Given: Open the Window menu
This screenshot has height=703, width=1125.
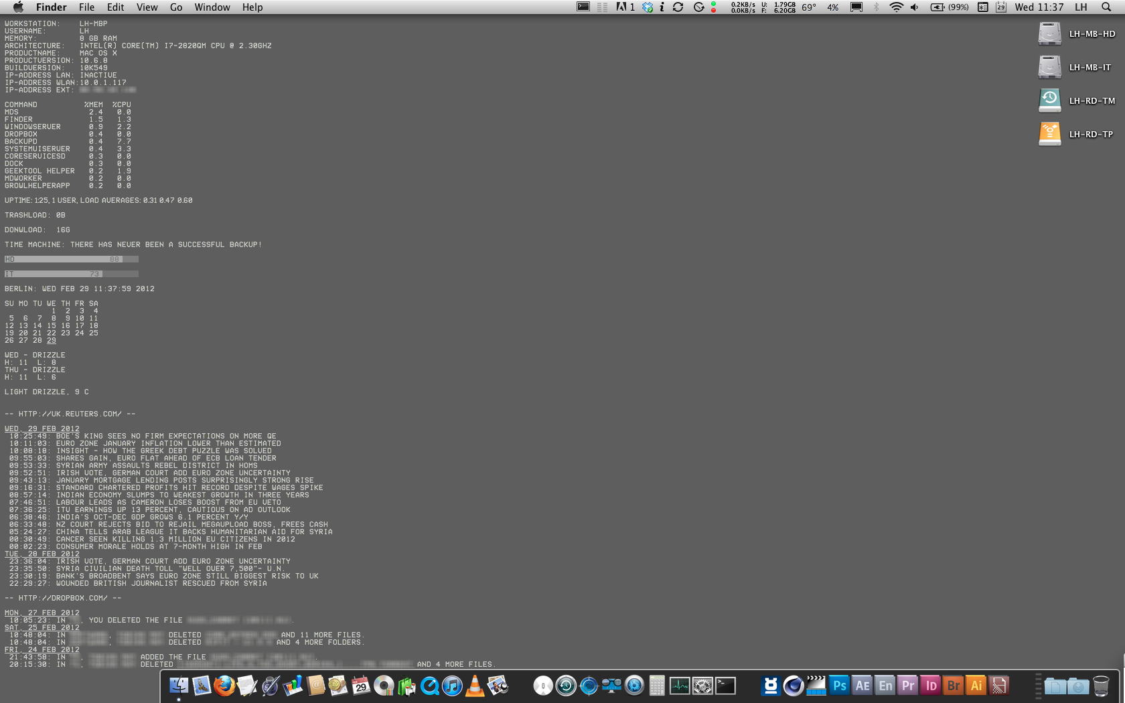Looking at the screenshot, I should [x=212, y=7].
